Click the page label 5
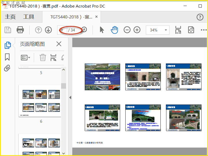The image size is (208, 156). click(x=41, y=73)
